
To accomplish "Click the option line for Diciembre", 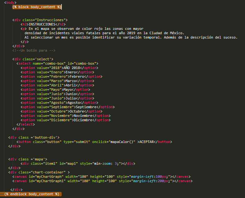I will (66, 120).
